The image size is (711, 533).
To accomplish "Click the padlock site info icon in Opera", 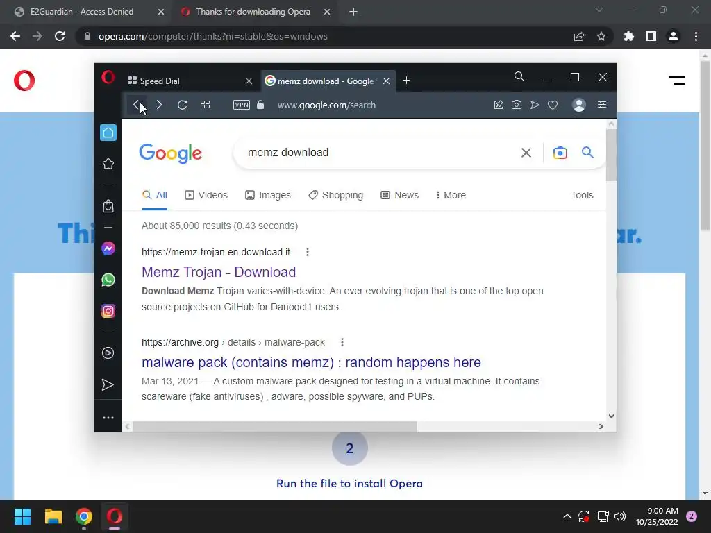I will point(260,105).
